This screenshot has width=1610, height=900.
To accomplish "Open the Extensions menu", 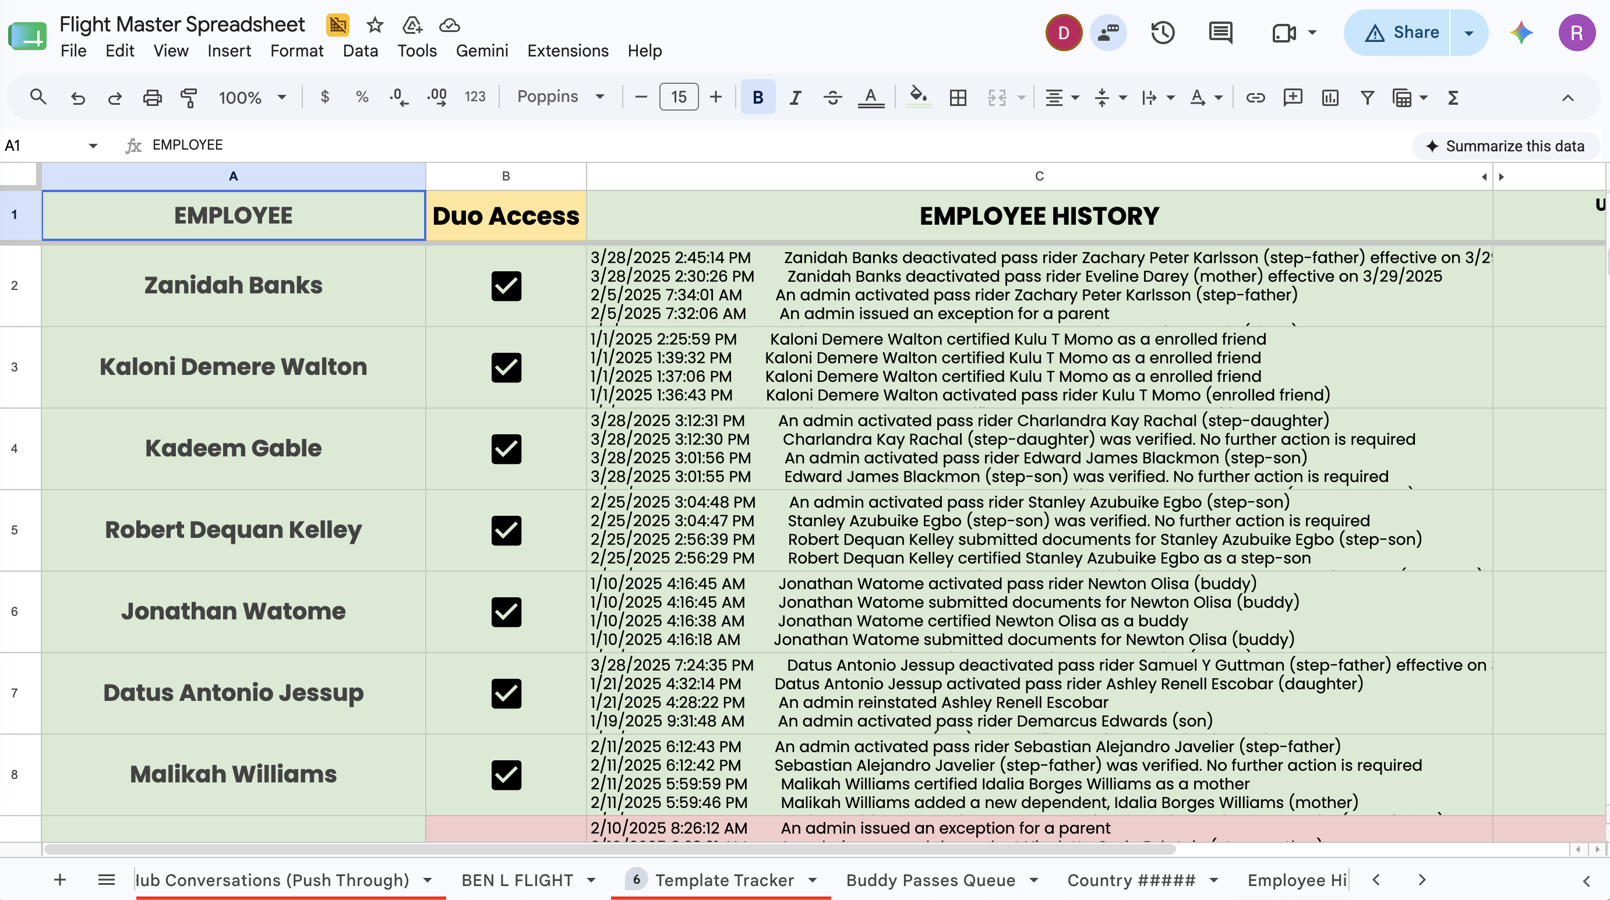I will coord(567,51).
